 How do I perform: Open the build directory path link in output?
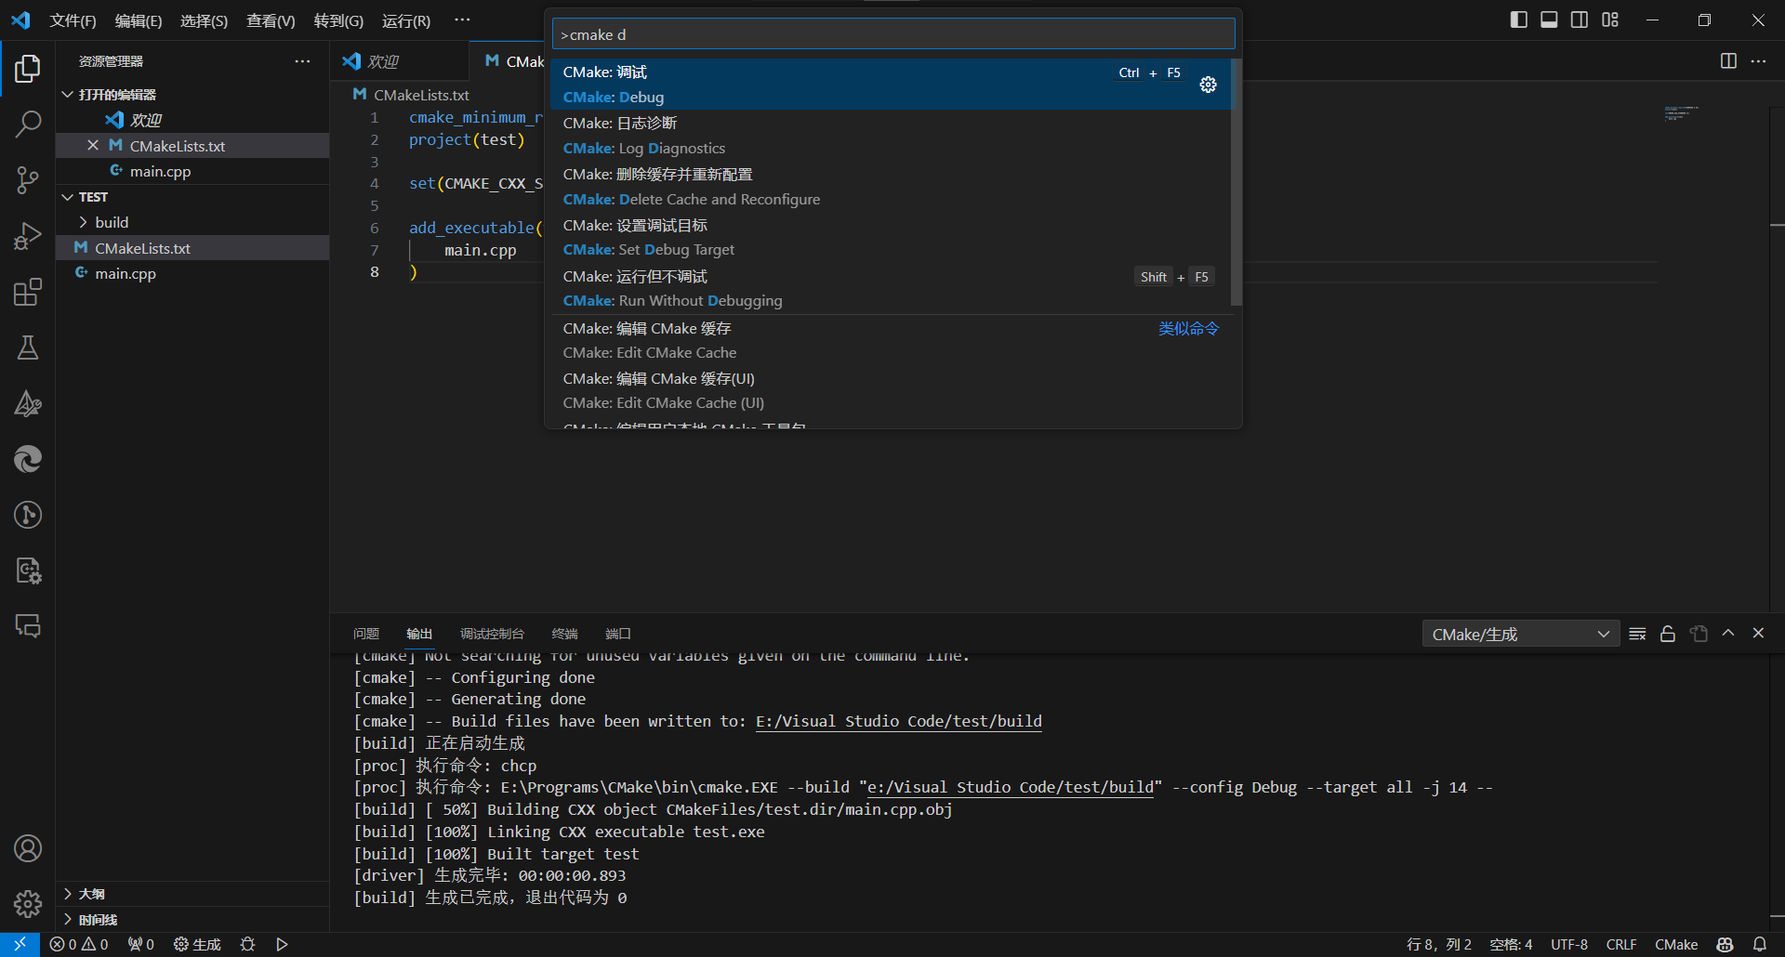tap(898, 721)
